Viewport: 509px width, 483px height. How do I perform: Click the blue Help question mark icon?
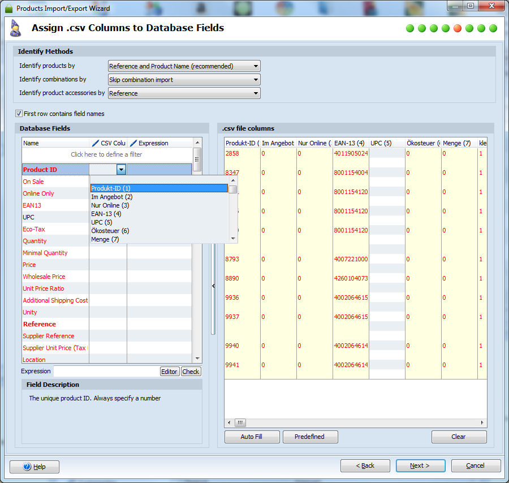pyautogui.click(x=27, y=467)
